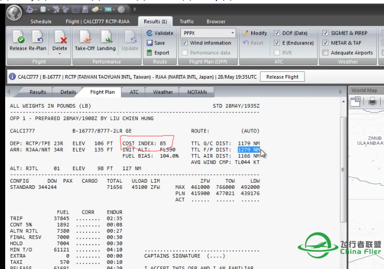
Task: Toggle RVR checkbox
Action: (277, 53)
